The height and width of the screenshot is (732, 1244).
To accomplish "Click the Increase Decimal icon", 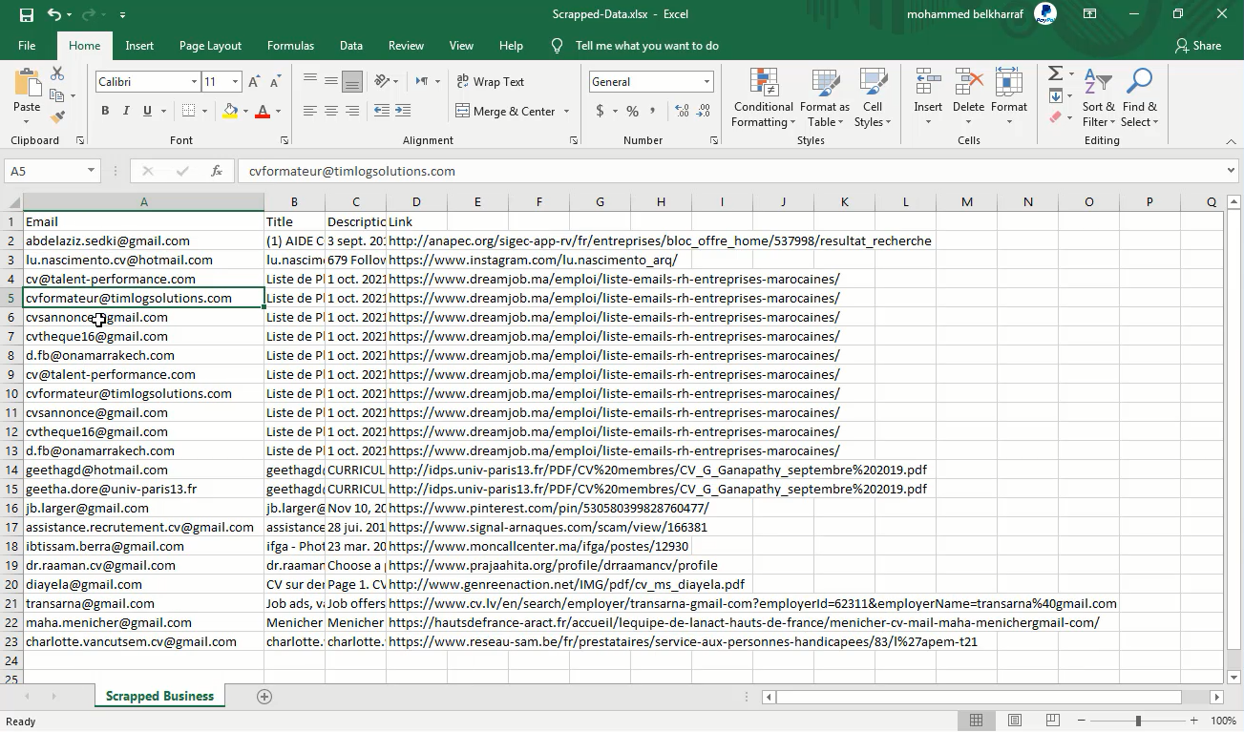I will coord(682,112).
